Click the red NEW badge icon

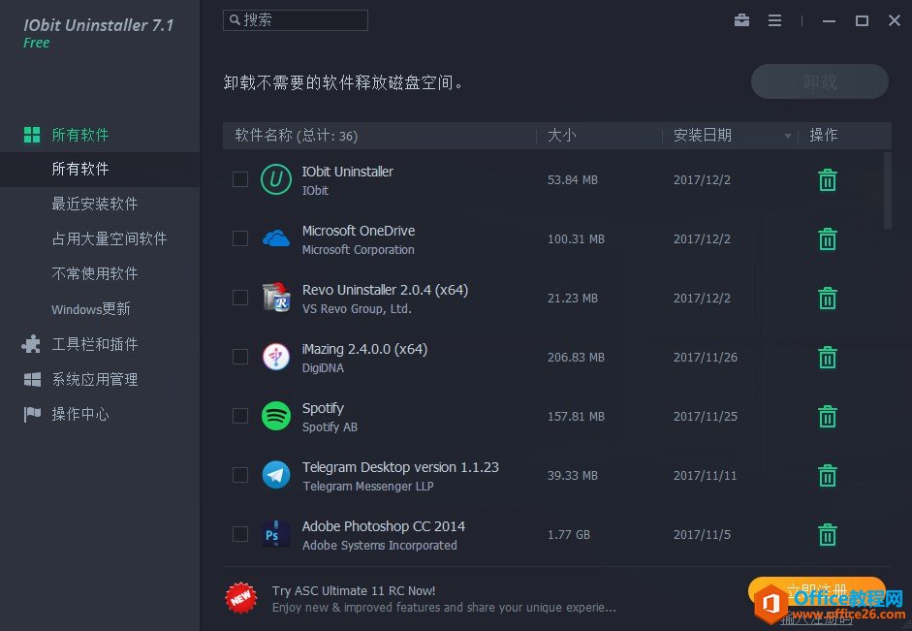coord(240,598)
